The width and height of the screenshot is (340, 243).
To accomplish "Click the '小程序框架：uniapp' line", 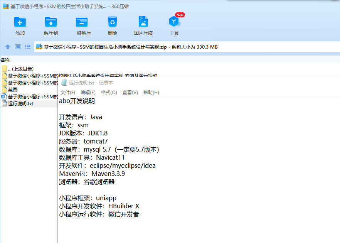I will pyautogui.click(x=88, y=198).
